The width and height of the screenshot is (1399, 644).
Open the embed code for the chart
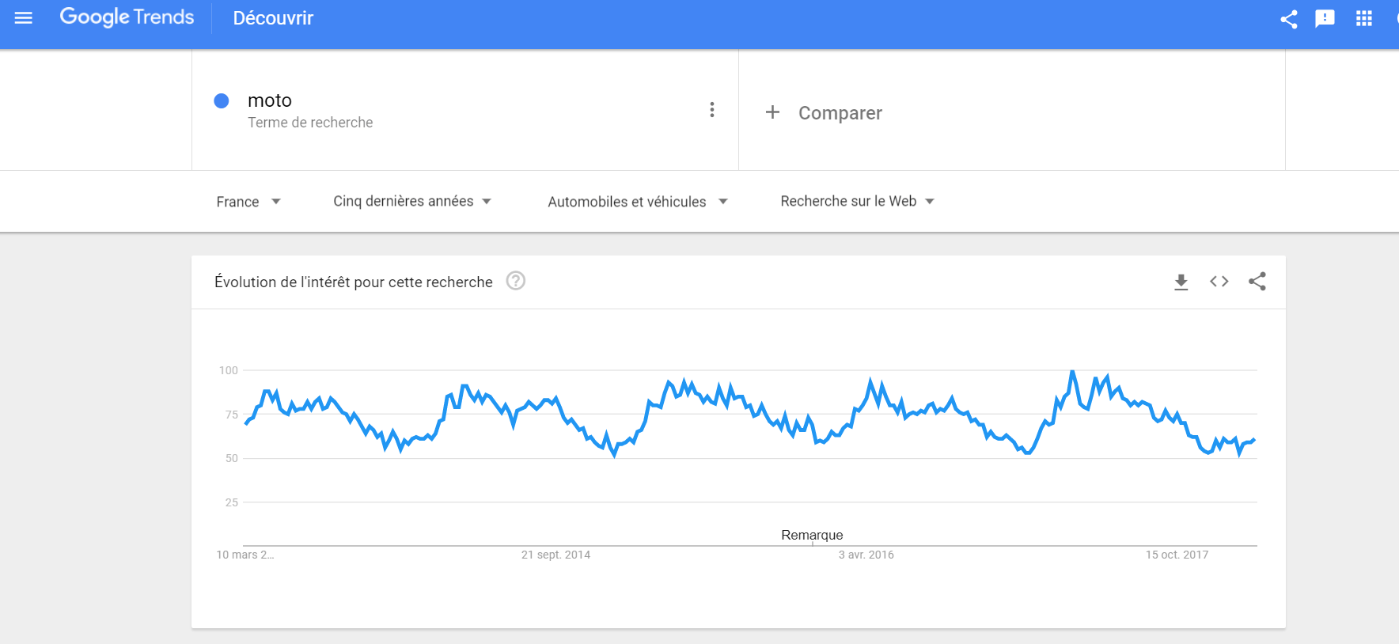coord(1219,281)
